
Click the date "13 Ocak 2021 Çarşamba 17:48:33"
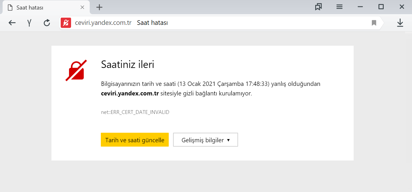(224, 84)
